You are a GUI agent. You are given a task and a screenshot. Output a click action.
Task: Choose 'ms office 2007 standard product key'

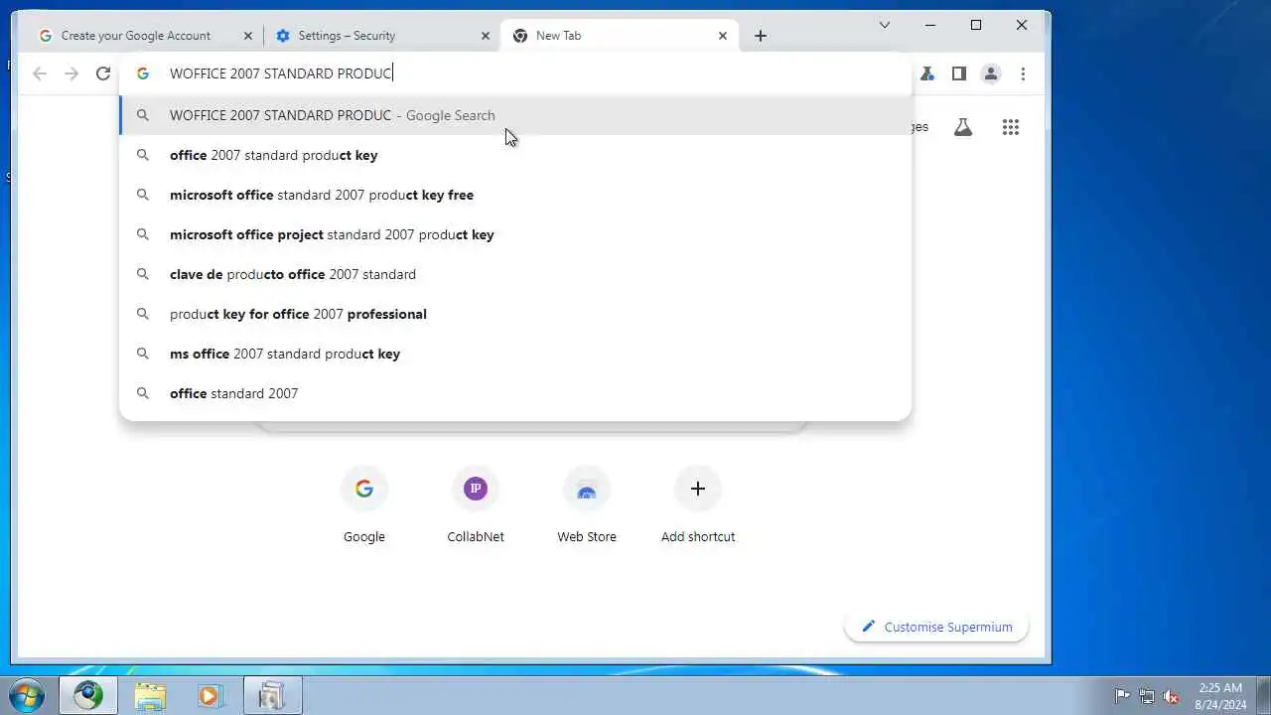(x=515, y=354)
